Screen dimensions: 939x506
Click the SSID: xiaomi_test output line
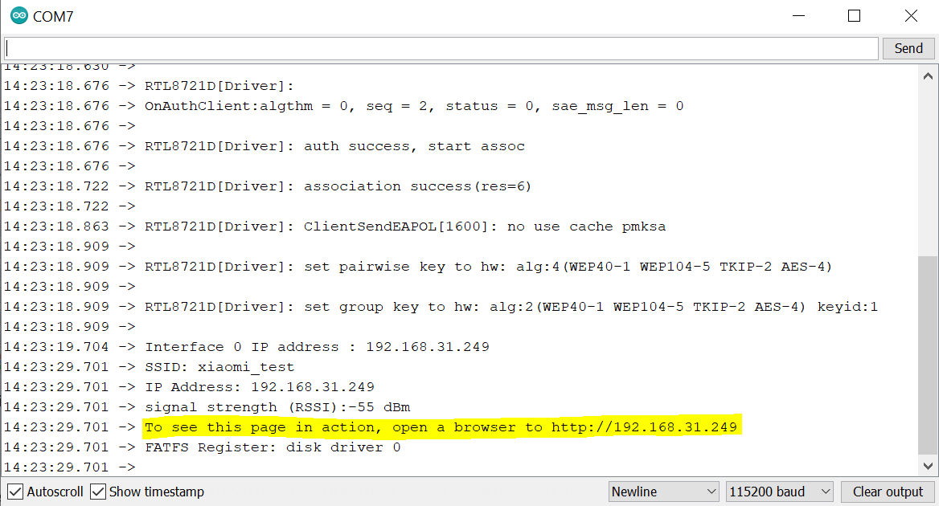click(x=219, y=366)
